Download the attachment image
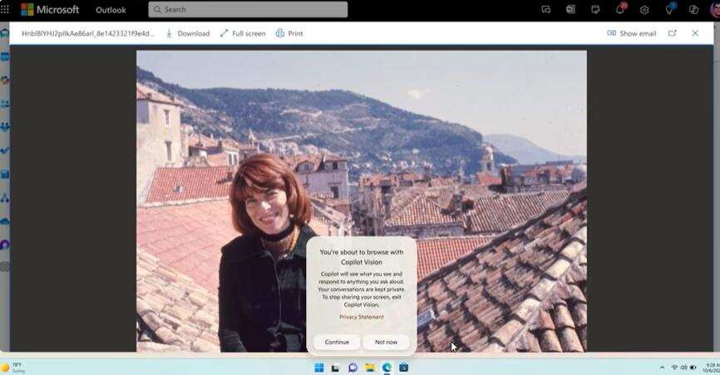Screen dimensions: 720x375 pyautogui.click(x=187, y=33)
